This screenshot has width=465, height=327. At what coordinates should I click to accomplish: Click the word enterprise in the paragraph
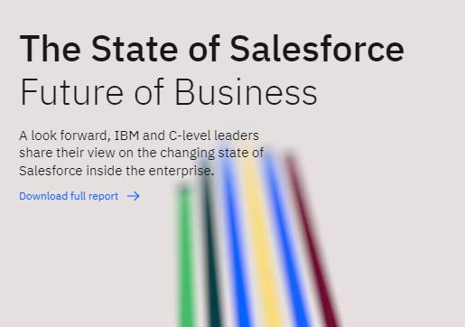coord(180,171)
